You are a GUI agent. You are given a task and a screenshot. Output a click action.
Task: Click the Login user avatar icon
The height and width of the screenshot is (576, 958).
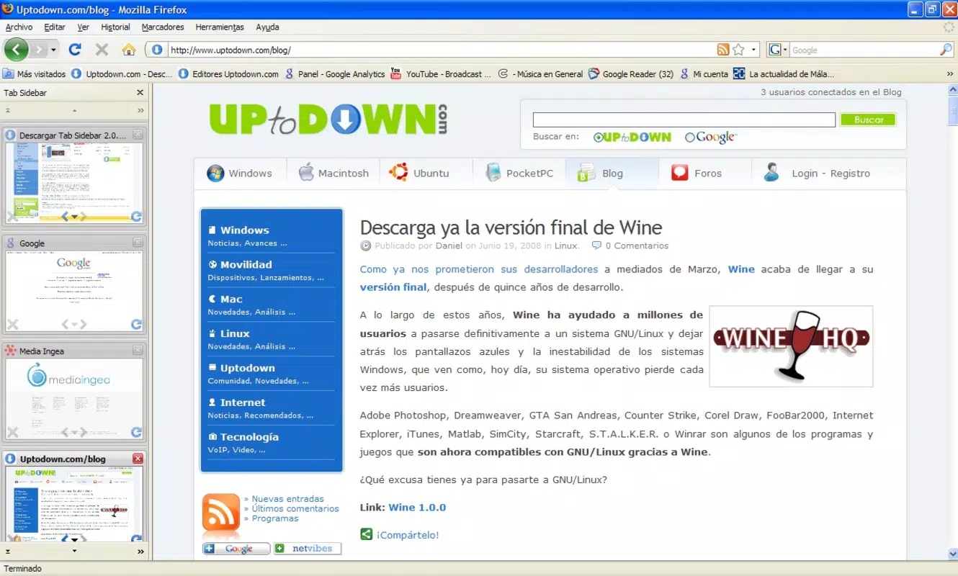pyautogui.click(x=771, y=173)
